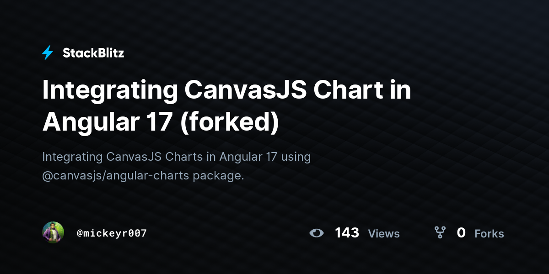The image size is (549, 274).
Task: Open the mickeyr007 avatar picture
Action: (x=53, y=233)
